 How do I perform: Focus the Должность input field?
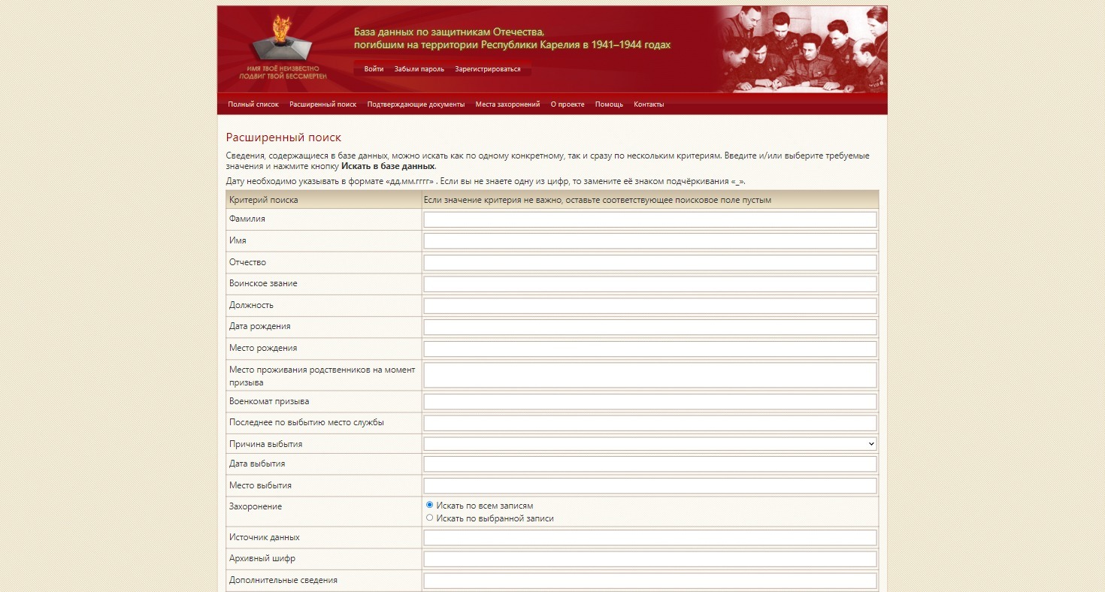(650, 306)
